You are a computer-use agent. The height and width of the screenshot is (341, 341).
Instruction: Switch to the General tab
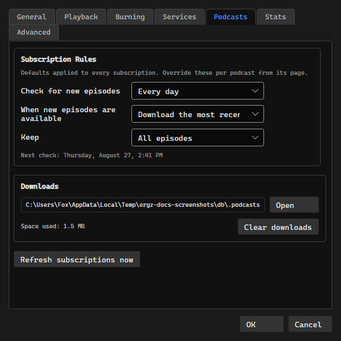click(32, 16)
